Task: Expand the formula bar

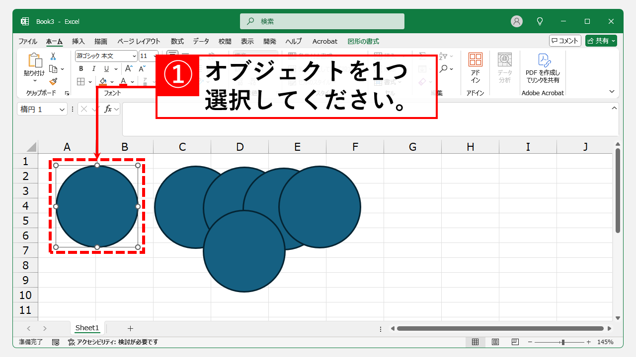Action: 614,108
